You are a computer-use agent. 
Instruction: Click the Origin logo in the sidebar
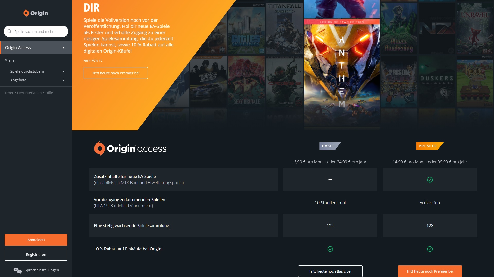coord(36,13)
